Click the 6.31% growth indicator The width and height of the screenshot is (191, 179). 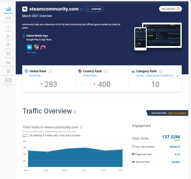177,140
